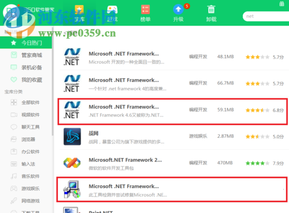Click the briefcase icon beside 办公软件
Screen dimensions: 289x213
tap(14, 152)
